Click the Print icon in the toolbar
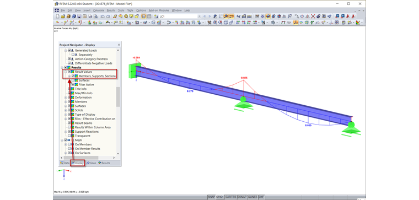The width and height of the screenshot is (419, 200). 90,17
